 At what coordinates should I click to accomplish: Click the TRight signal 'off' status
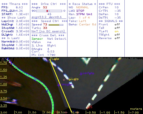click(117, 35)
